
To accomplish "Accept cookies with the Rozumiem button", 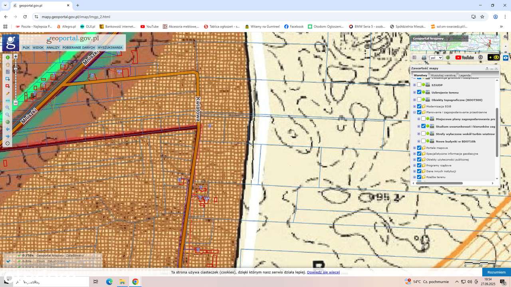I will pos(497,272).
